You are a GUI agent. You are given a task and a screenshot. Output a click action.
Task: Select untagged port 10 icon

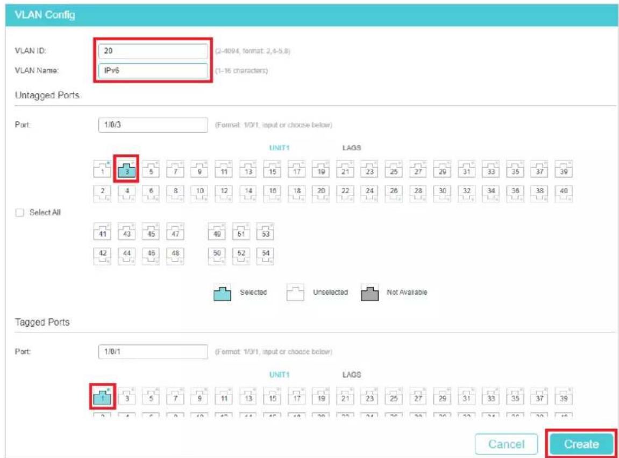pos(200,193)
